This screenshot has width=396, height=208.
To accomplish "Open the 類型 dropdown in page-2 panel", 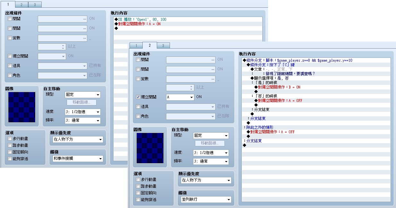I will click(211, 136).
